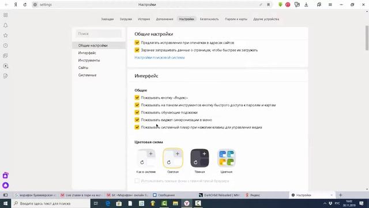This screenshot has height=208, width=369.
Task: Open Yandex home via the Я icon
Action: [16, 5]
